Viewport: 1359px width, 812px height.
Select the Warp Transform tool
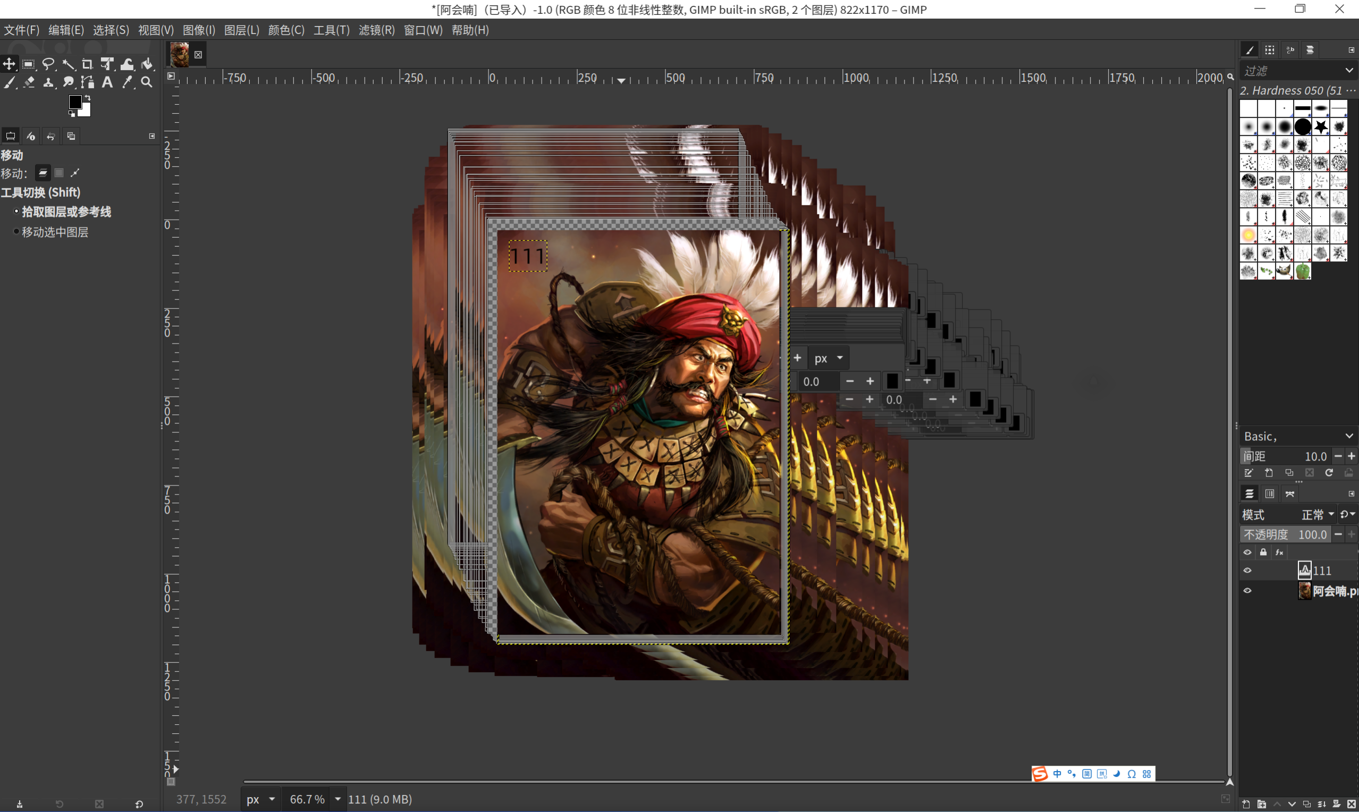127,64
